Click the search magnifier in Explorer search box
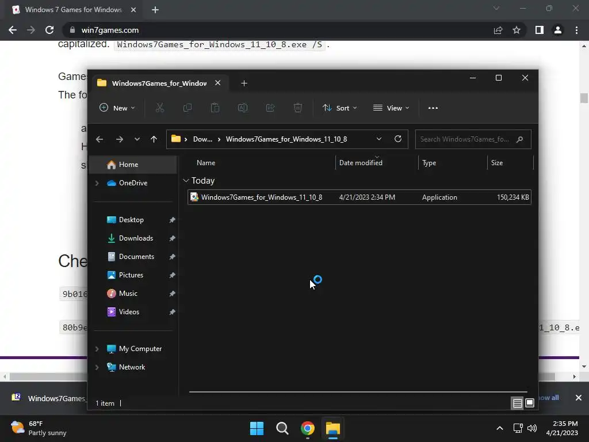589x442 pixels. pos(520,139)
